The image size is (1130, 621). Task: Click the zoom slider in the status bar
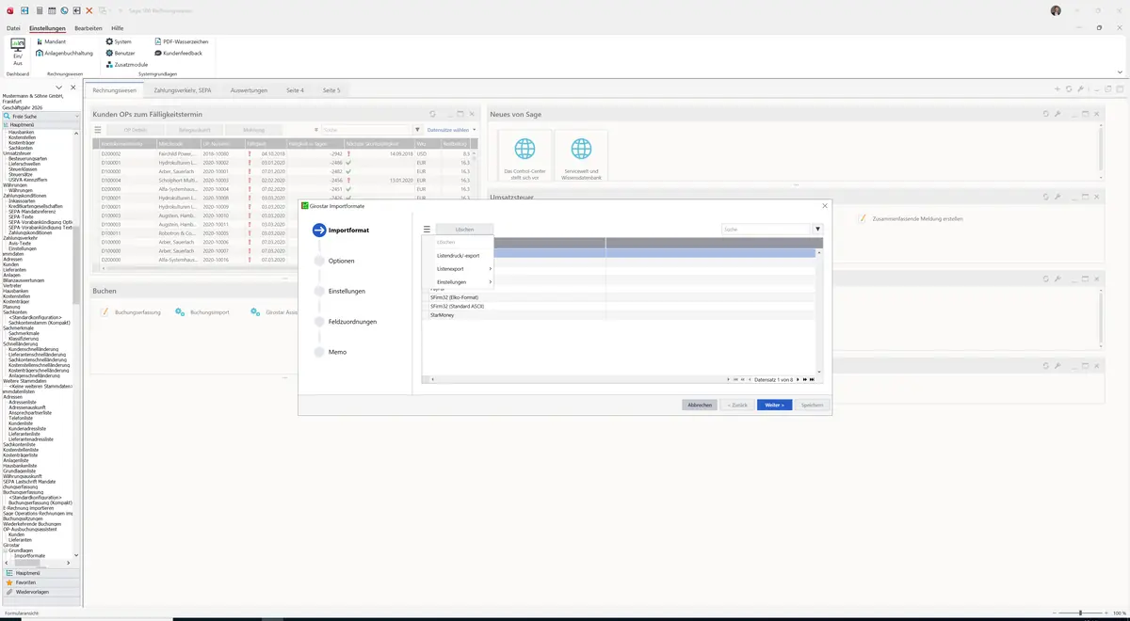[1080, 613]
